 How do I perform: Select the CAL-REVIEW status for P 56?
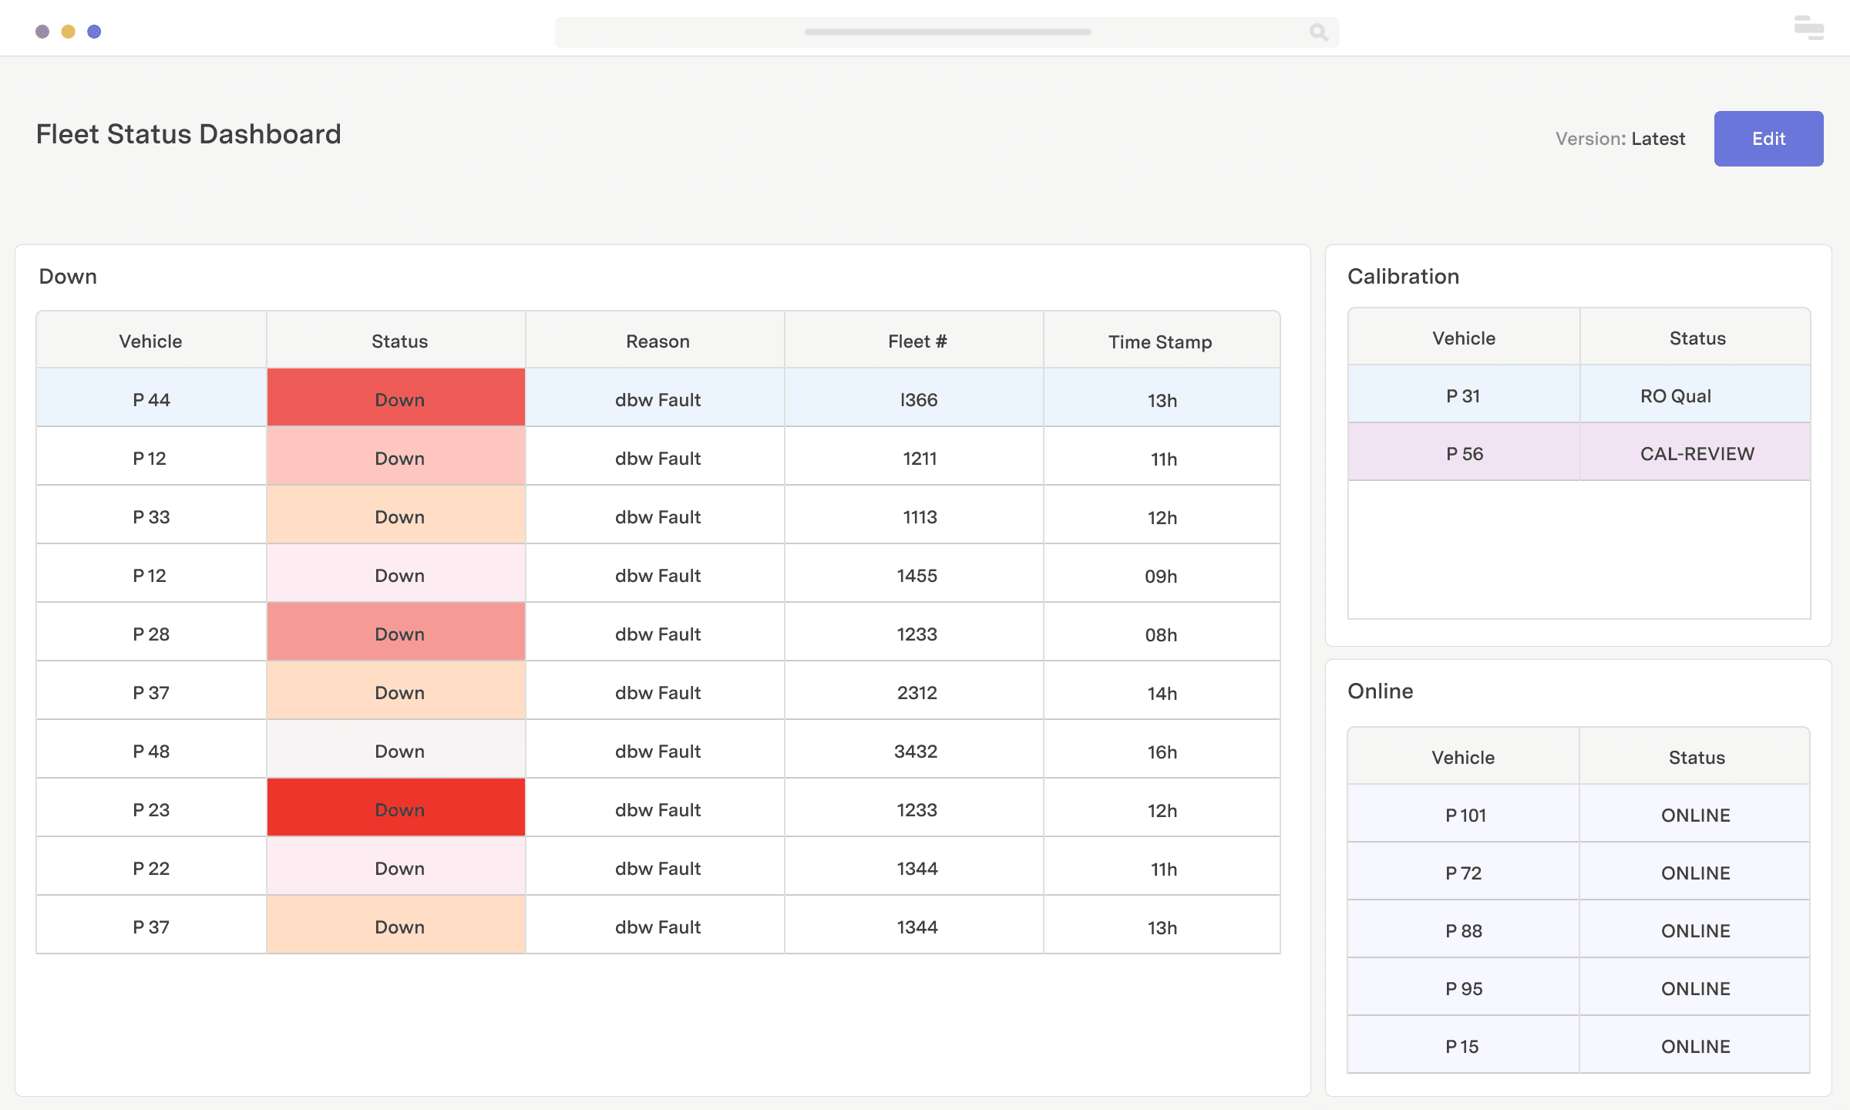click(1695, 453)
